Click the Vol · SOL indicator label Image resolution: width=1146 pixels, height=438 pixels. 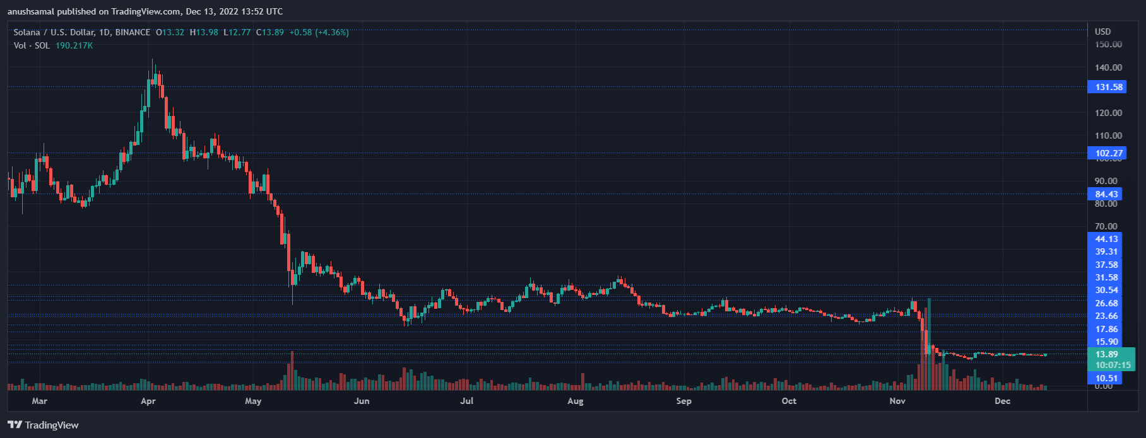[32, 45]
